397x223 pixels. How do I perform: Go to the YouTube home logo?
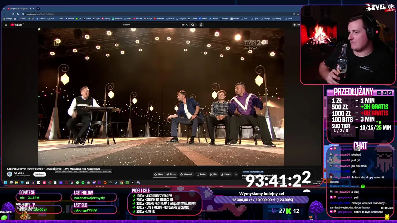[16, 25]
